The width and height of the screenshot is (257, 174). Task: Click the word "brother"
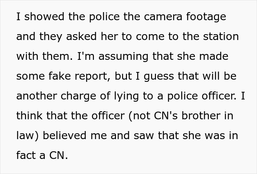coord(201,116)
